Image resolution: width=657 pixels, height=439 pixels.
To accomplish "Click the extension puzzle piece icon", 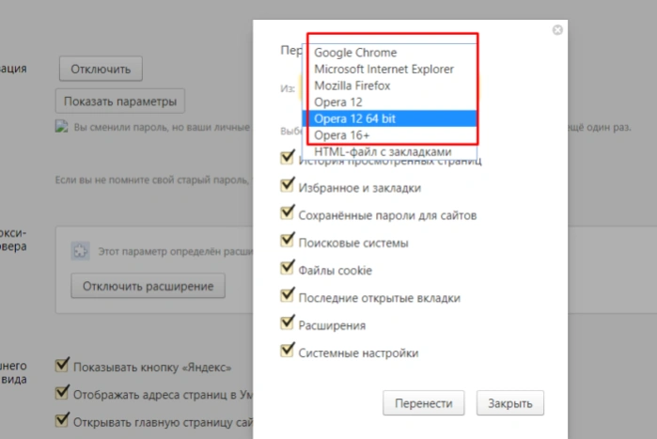I will 80,251.
